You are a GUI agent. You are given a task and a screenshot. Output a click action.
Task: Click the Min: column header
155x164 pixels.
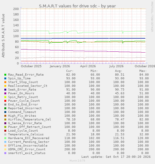coord(94,71)
